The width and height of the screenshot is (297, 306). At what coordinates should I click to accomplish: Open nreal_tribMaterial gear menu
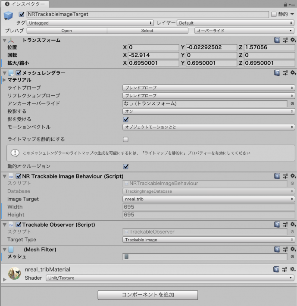pyautogui.click(x=293, y=269)
